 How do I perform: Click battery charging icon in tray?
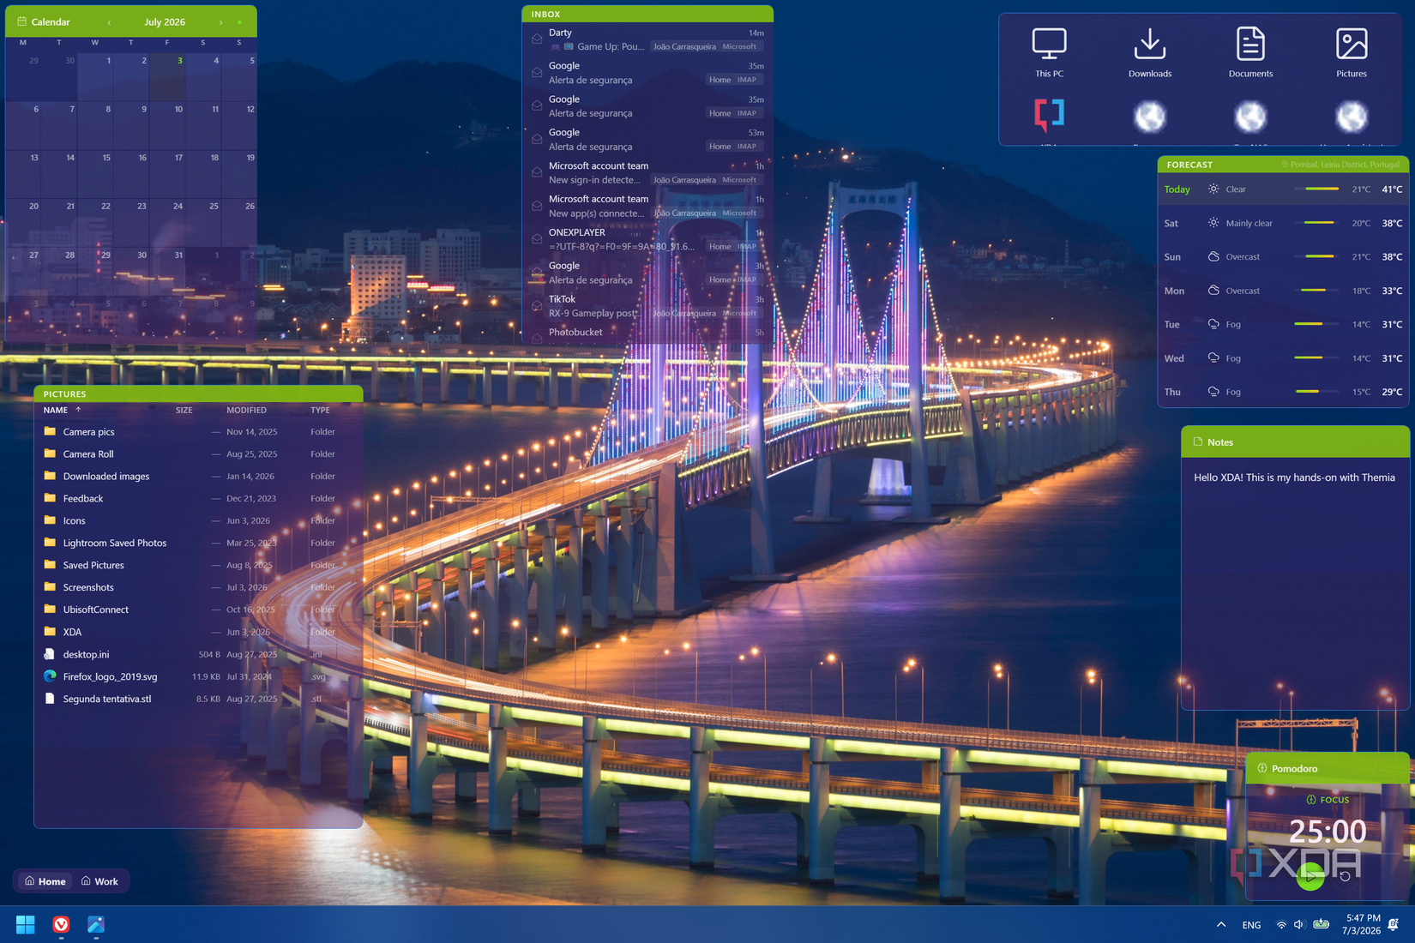click(1322, 924)
